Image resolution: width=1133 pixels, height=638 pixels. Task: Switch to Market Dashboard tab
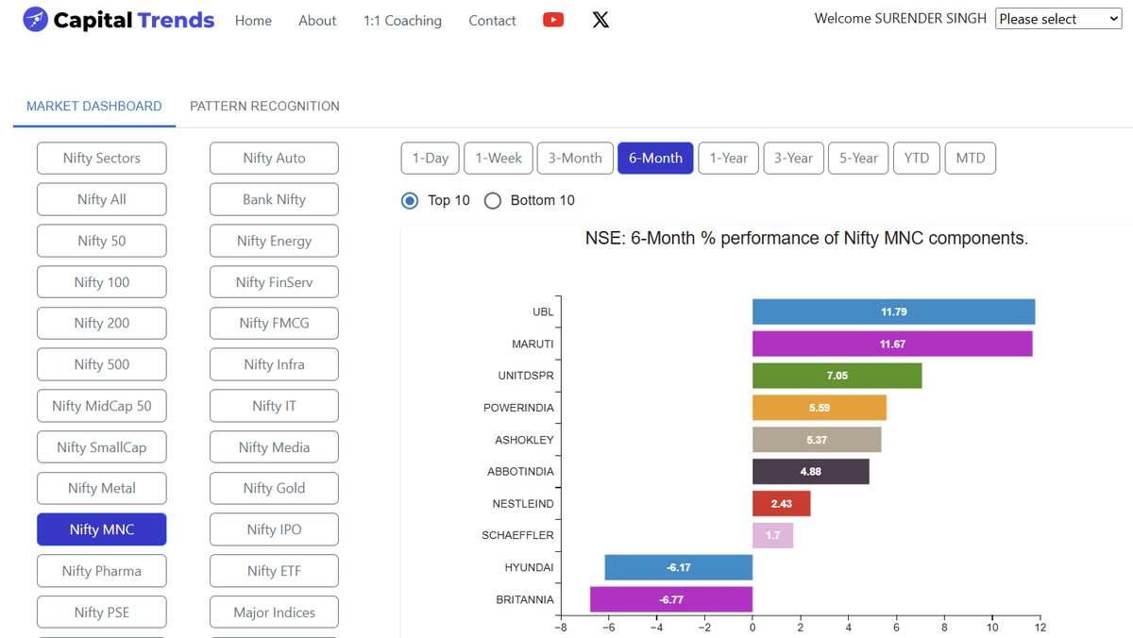[x=94, y=107]
